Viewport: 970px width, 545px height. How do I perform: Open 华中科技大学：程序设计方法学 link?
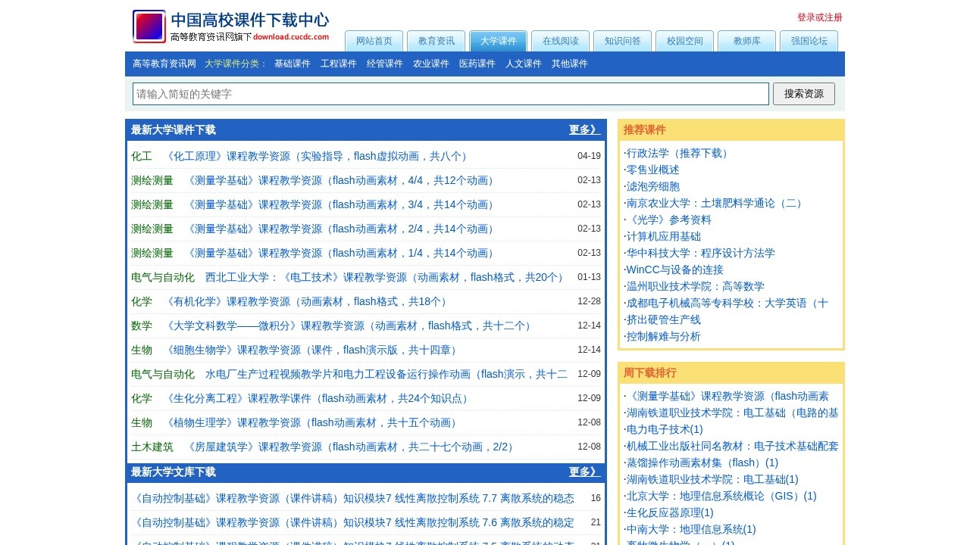pos(701,253)
